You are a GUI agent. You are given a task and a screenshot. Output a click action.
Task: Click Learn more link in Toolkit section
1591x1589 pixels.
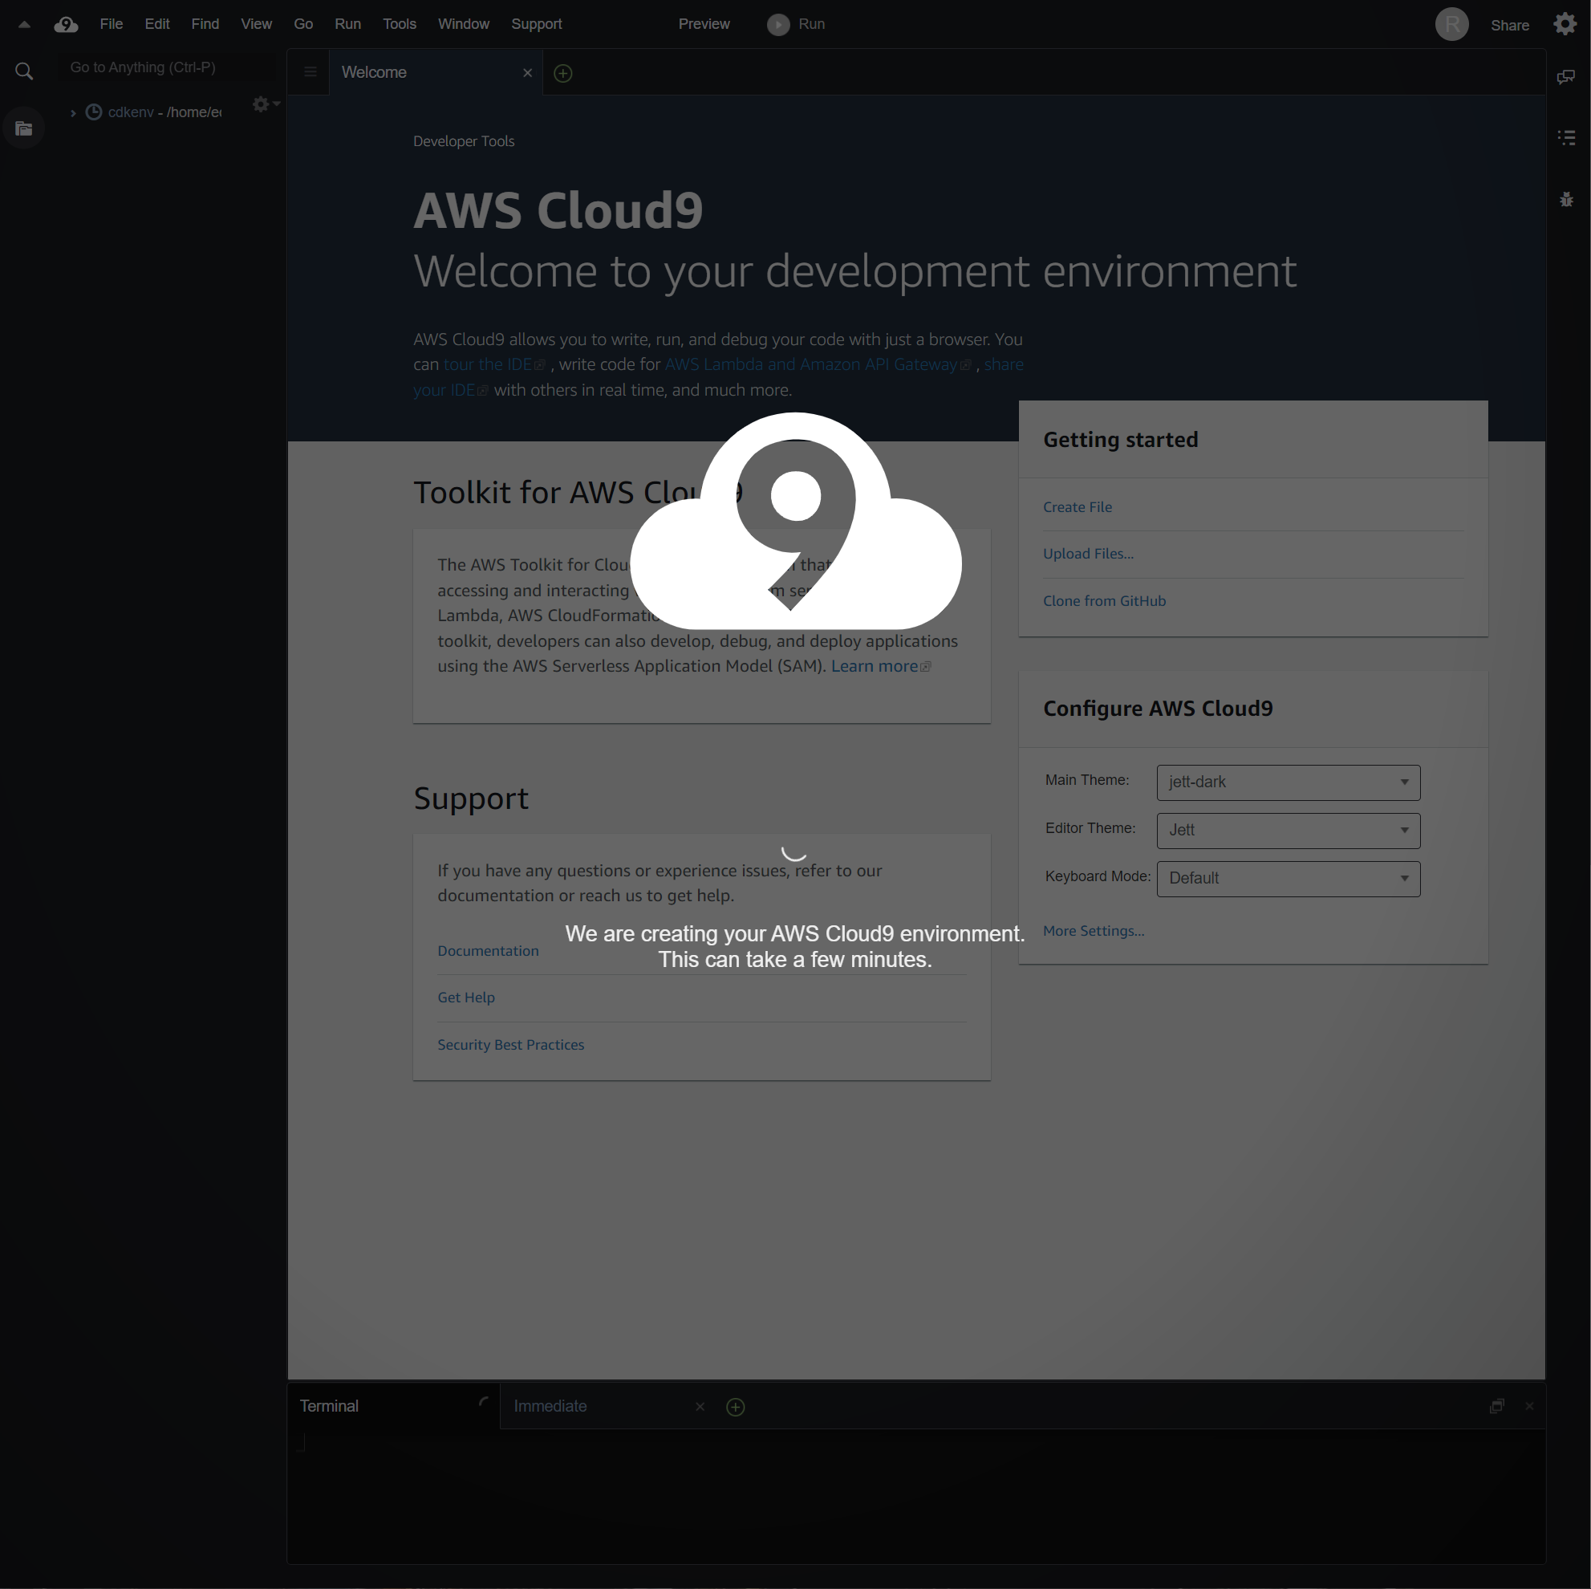[879, 665]
